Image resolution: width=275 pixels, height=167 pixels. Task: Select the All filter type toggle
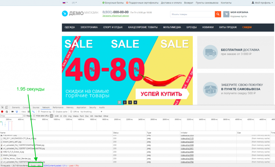coord(51,116)
